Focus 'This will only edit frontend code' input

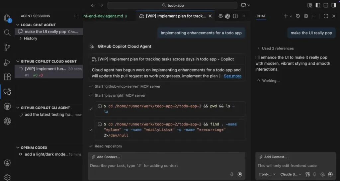[x=295, y=166]
